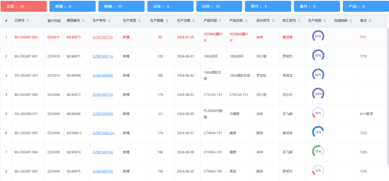Screen dimensions: 389x181
Task: Open production order DZM240075A link
Action: (103, 171)
